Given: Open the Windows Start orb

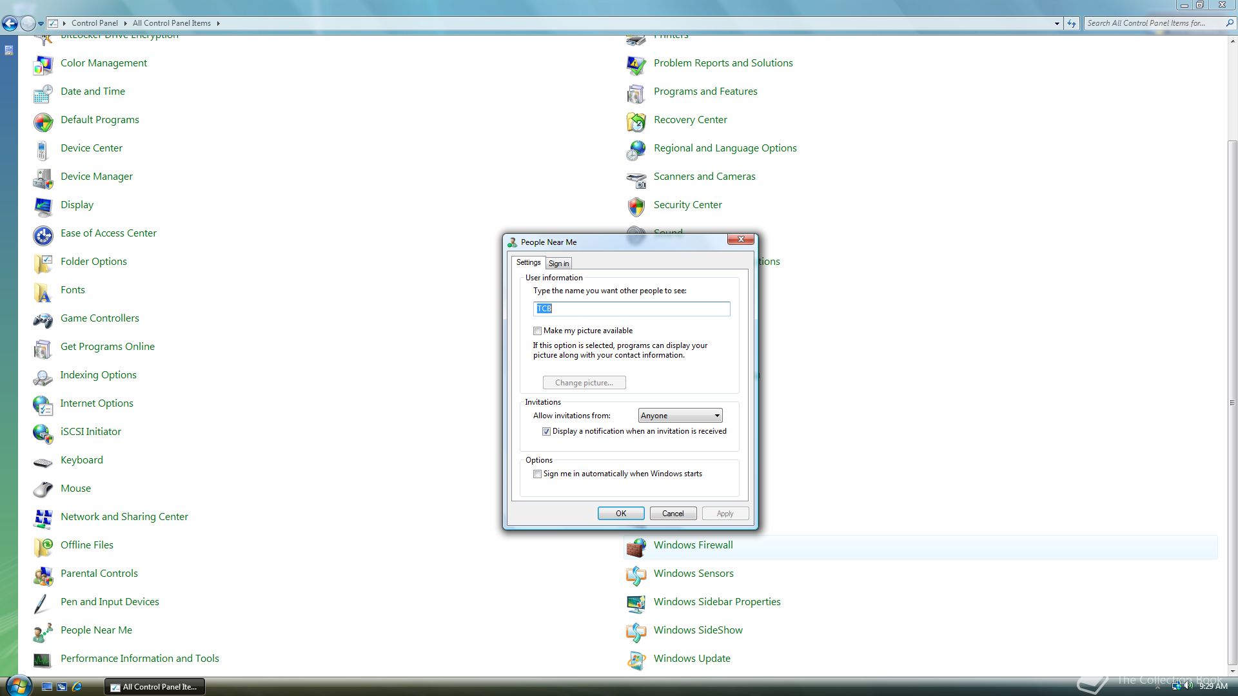Looking at the screenshot, I should tap(18, 686).
